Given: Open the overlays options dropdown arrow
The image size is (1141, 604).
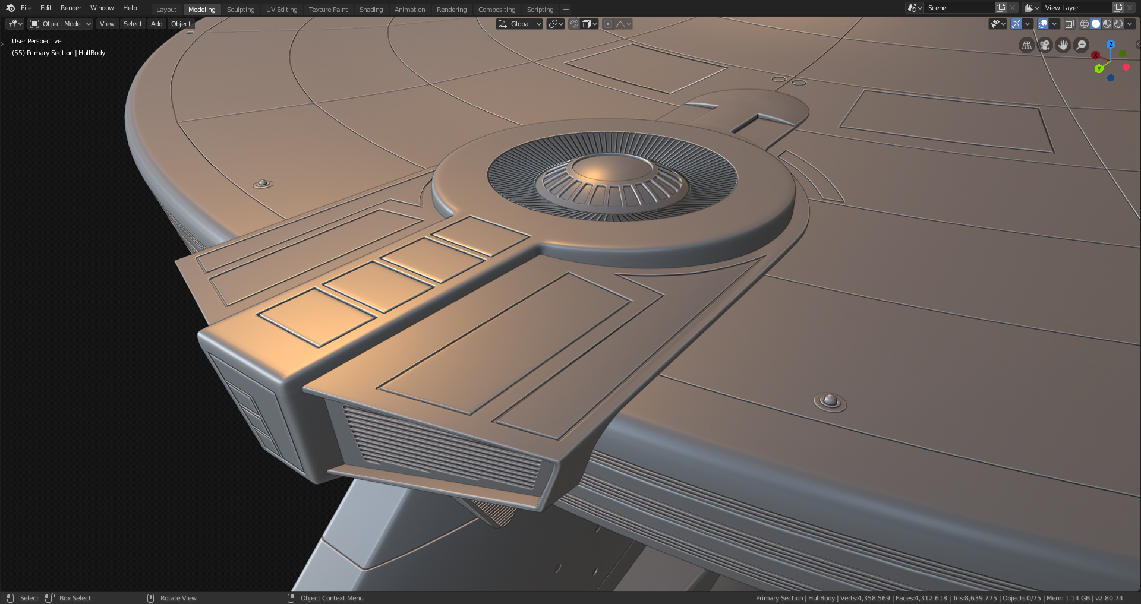Looking at the screenshot, I should coord(1054,24).
